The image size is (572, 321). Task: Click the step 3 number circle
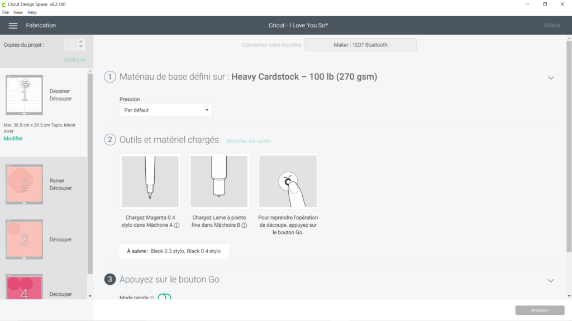(110, 279)
